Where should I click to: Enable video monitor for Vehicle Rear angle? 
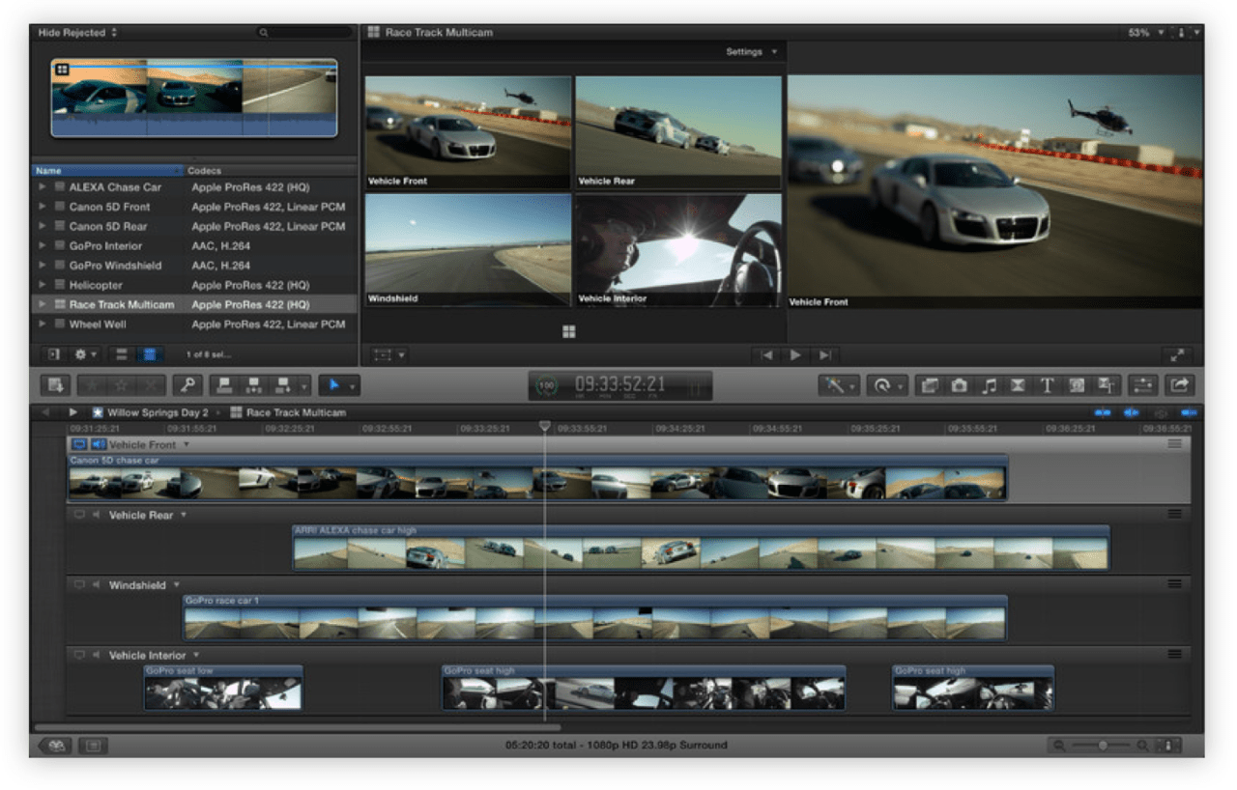(x=79, y=515)
